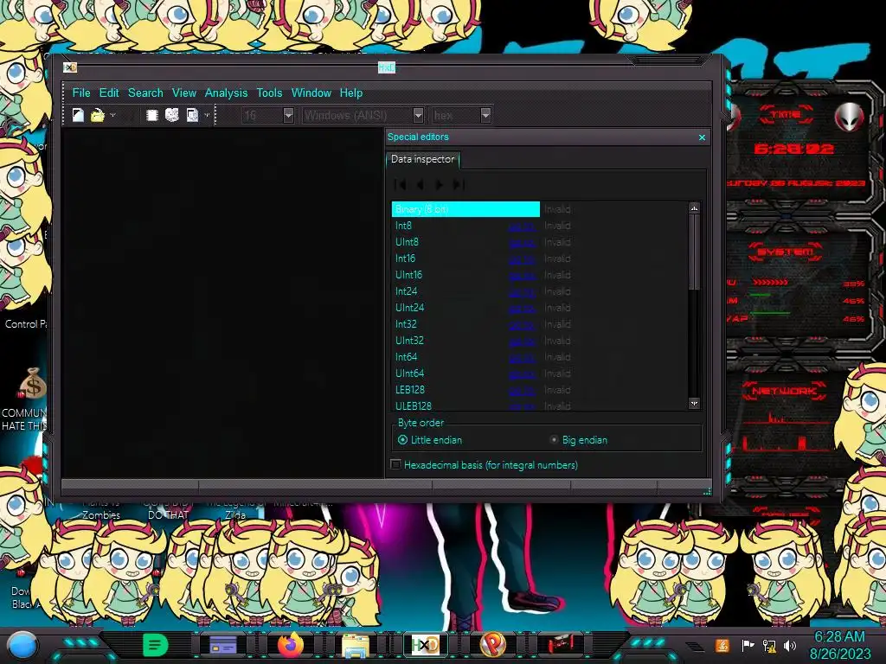Click the Data inspector scroll down arrow

point(695,403)
